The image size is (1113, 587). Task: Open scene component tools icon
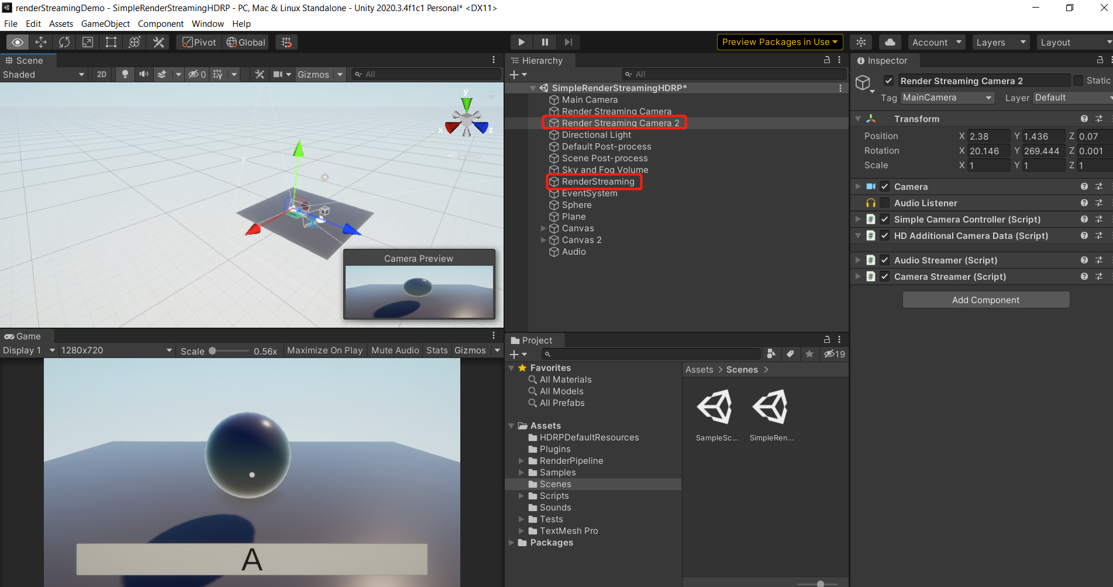(260, 74)
